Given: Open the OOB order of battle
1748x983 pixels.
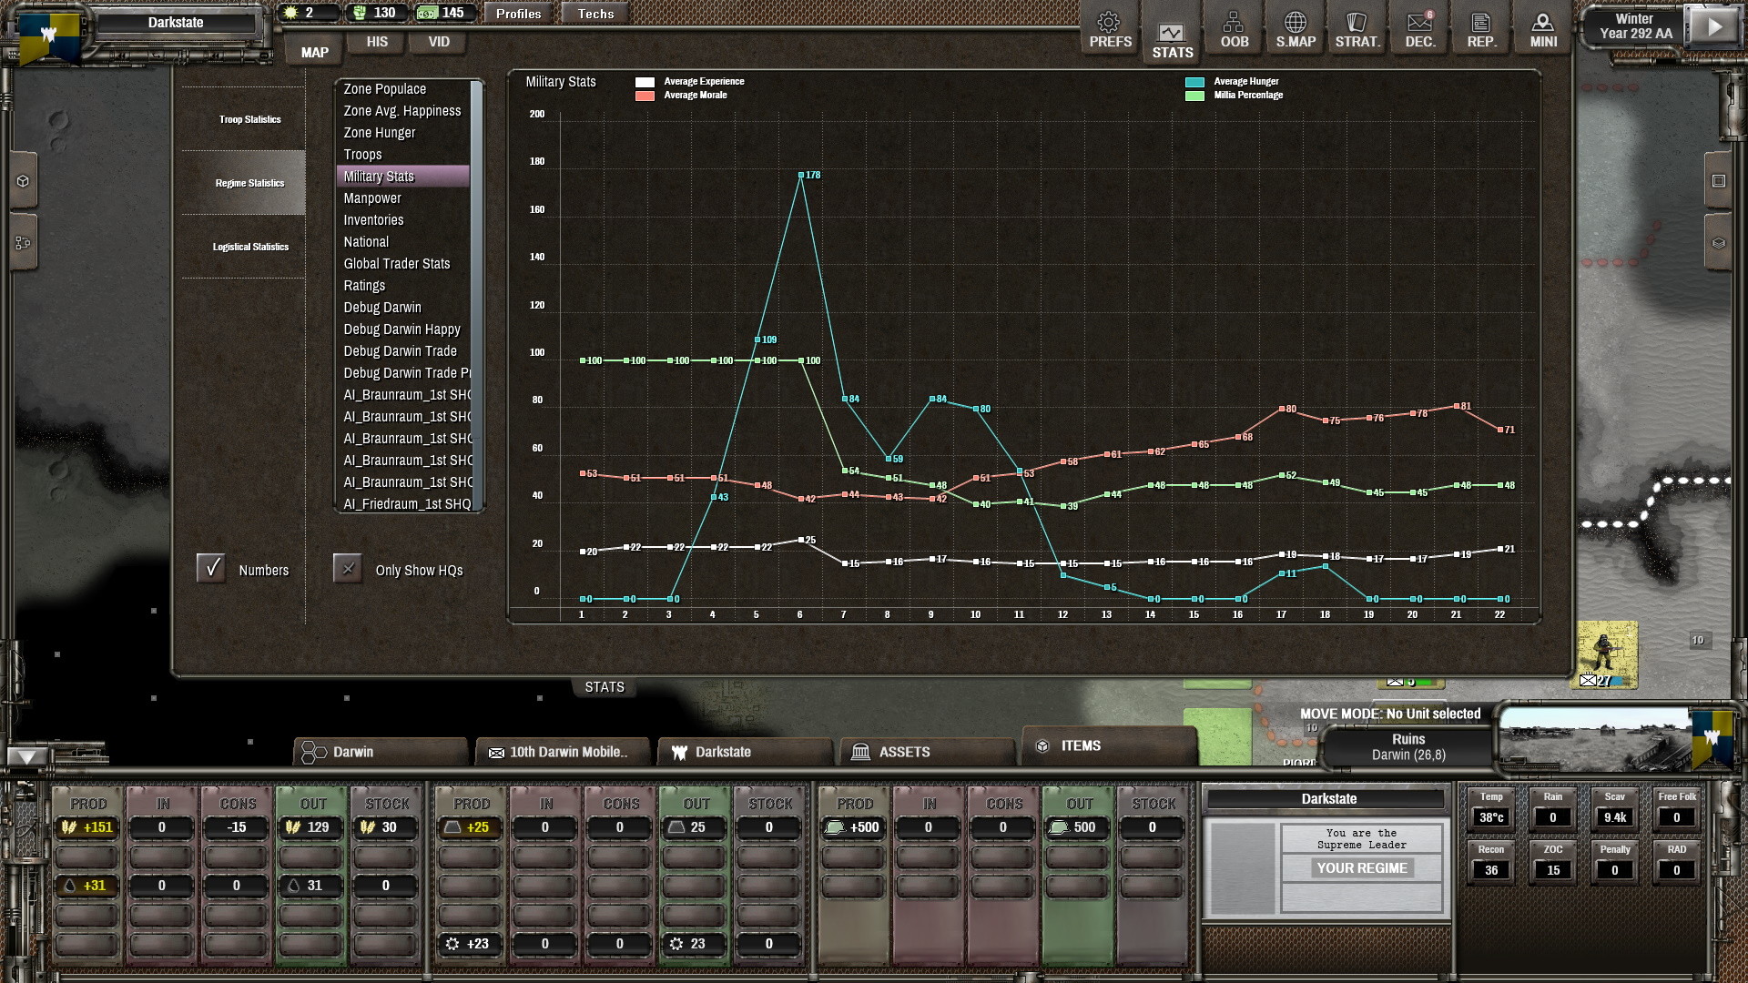Looking at the screenshot, I should (x=1234, y=27).
